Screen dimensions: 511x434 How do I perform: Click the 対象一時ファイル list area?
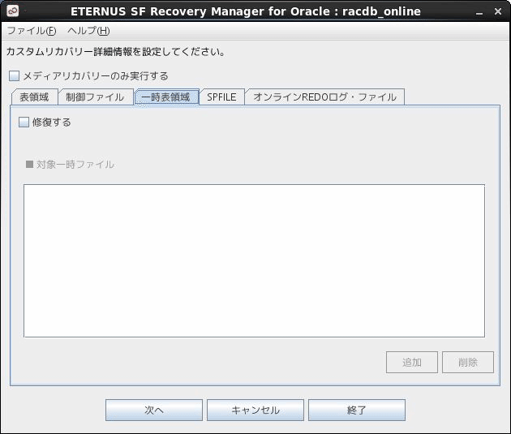tap(254, 260)
